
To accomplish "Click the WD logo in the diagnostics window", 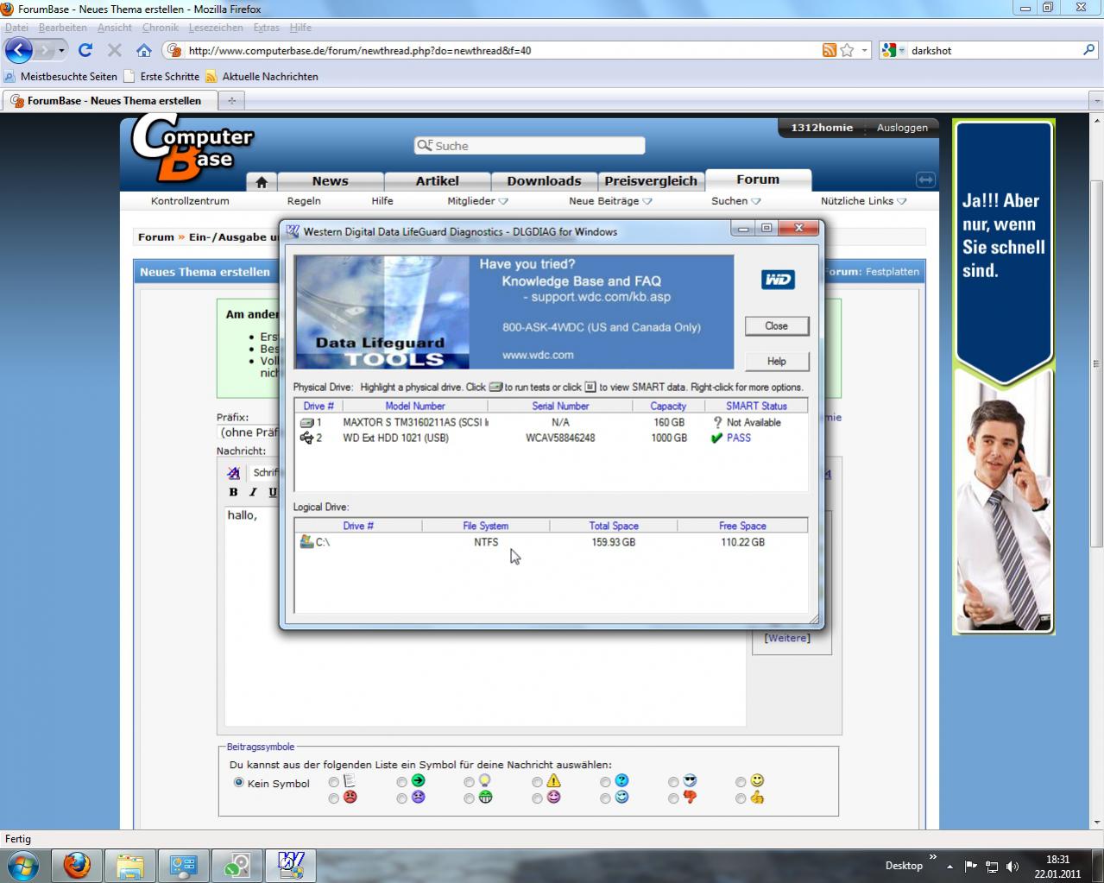I will tap(777, 280).
